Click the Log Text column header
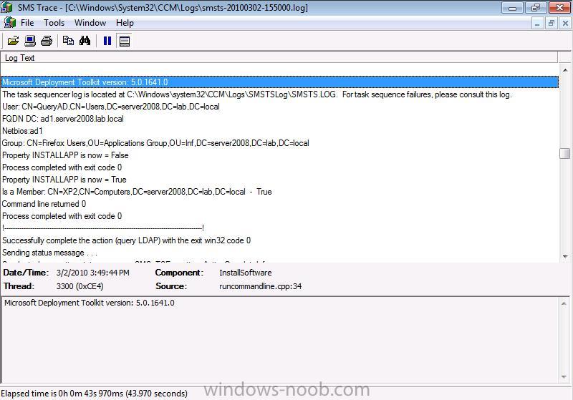Viewport: 573px width, 400px height. pyautogui.click(x=279, y=58)
